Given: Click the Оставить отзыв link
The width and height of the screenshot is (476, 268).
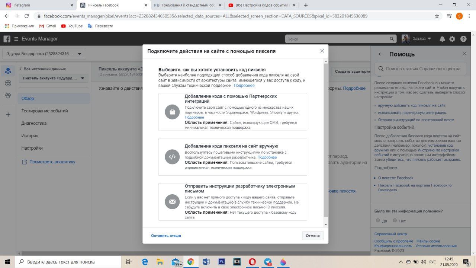Looking at the screenshot, I should (166, 236).
